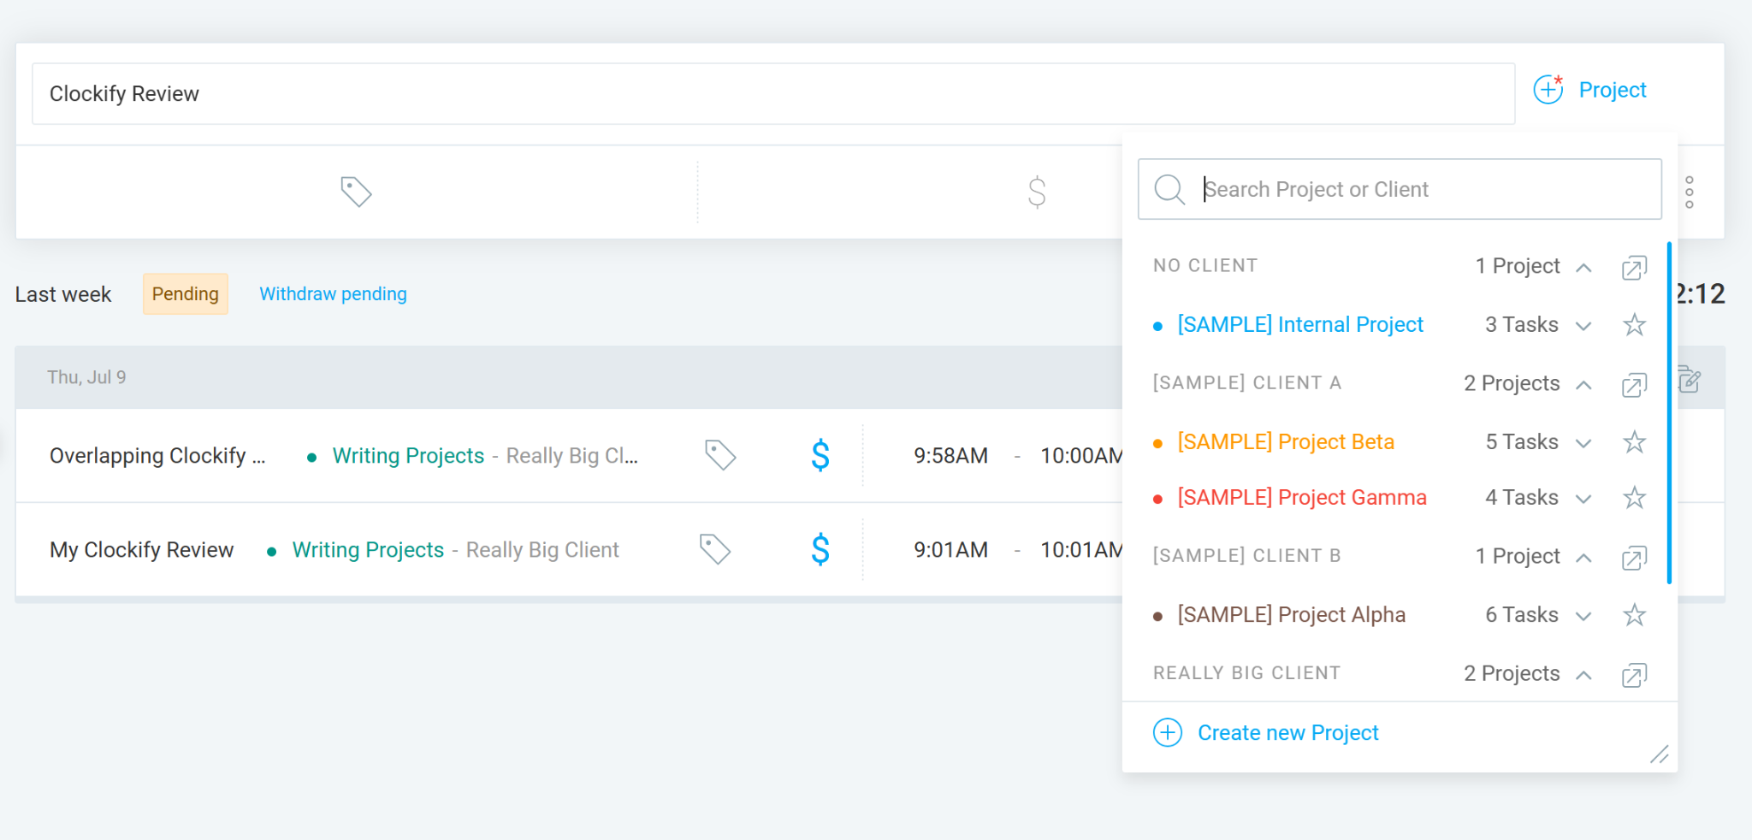Open the NO CLIENT group in a new window
The width and height of the screenshot is (1752, 840).
pyautogui.click(x=1634, y=267)
